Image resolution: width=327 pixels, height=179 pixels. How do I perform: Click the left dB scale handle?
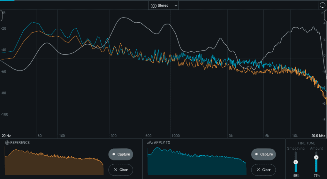coord(1,15)
